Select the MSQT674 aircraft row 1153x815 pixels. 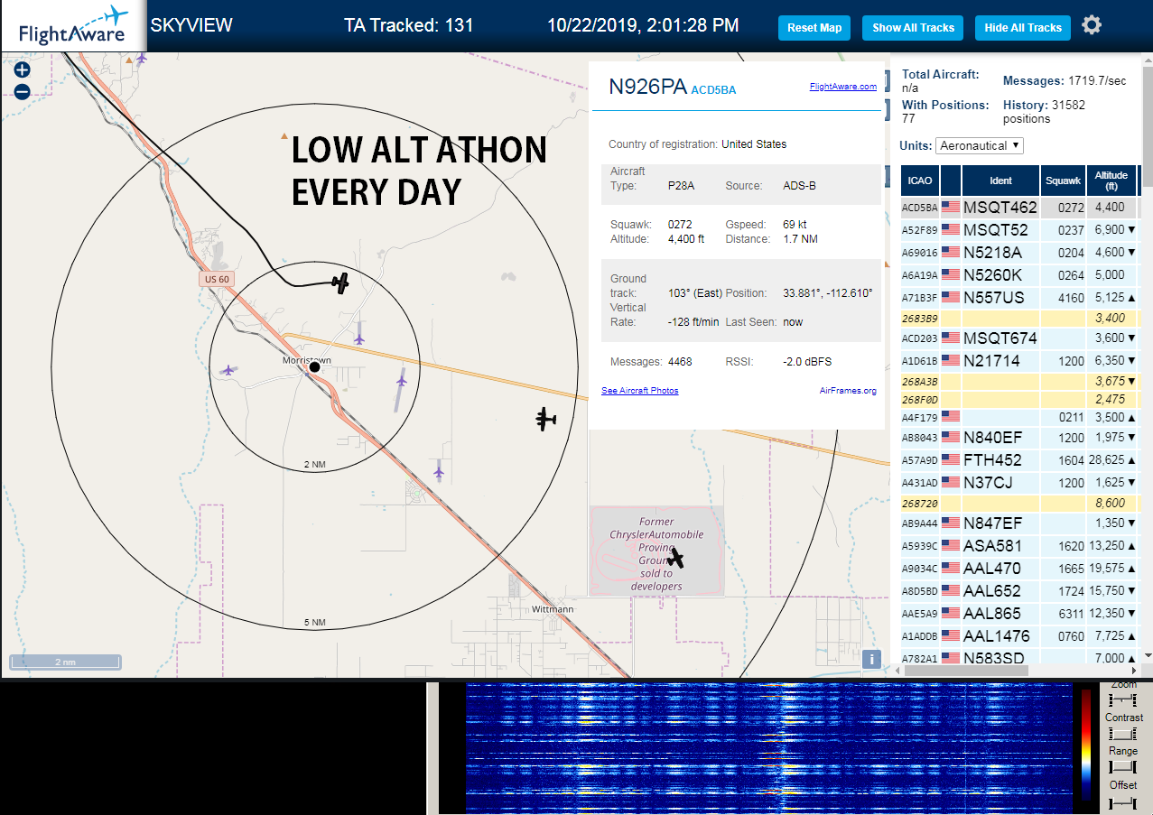point(1020,338)
